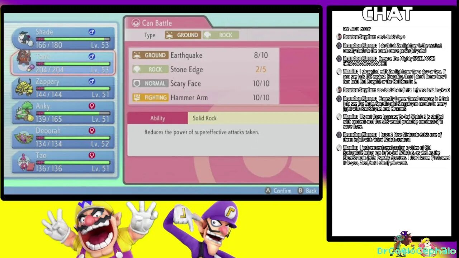459x258 pixels.
Task: Click the Poké Ball icon beside Can Battle
Action: (x=136, y=23)
